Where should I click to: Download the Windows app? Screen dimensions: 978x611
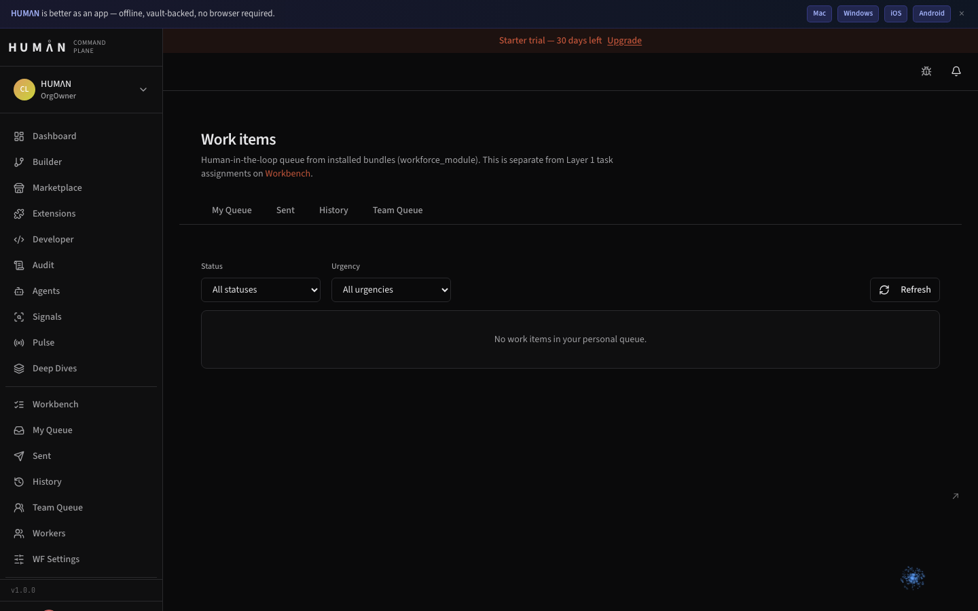(858, 14)
